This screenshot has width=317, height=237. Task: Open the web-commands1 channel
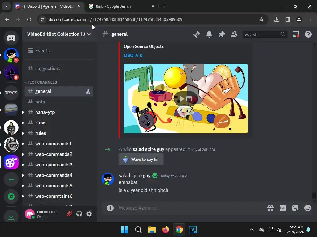[x=59, y=144]
